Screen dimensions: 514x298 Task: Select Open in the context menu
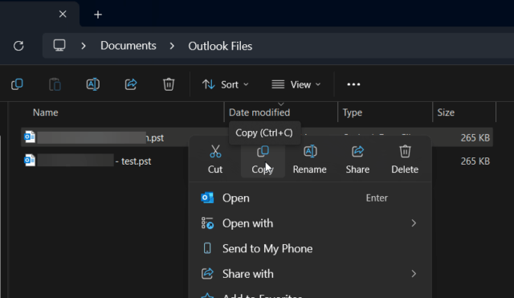pyautogui.click(x=310, y=198)
